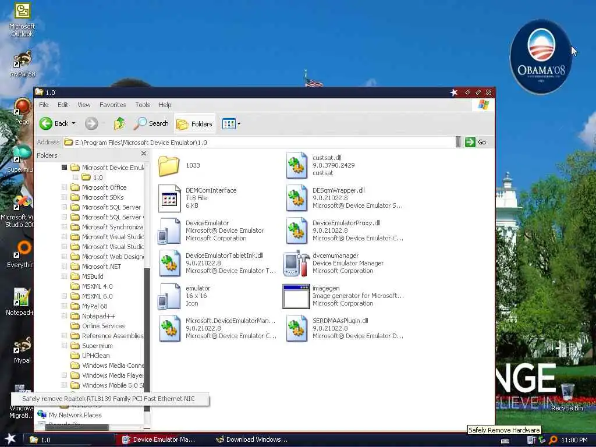Select the MSXML 4.0 folder
This screenshot has height=447, width=596.
(x=91, y=286)
